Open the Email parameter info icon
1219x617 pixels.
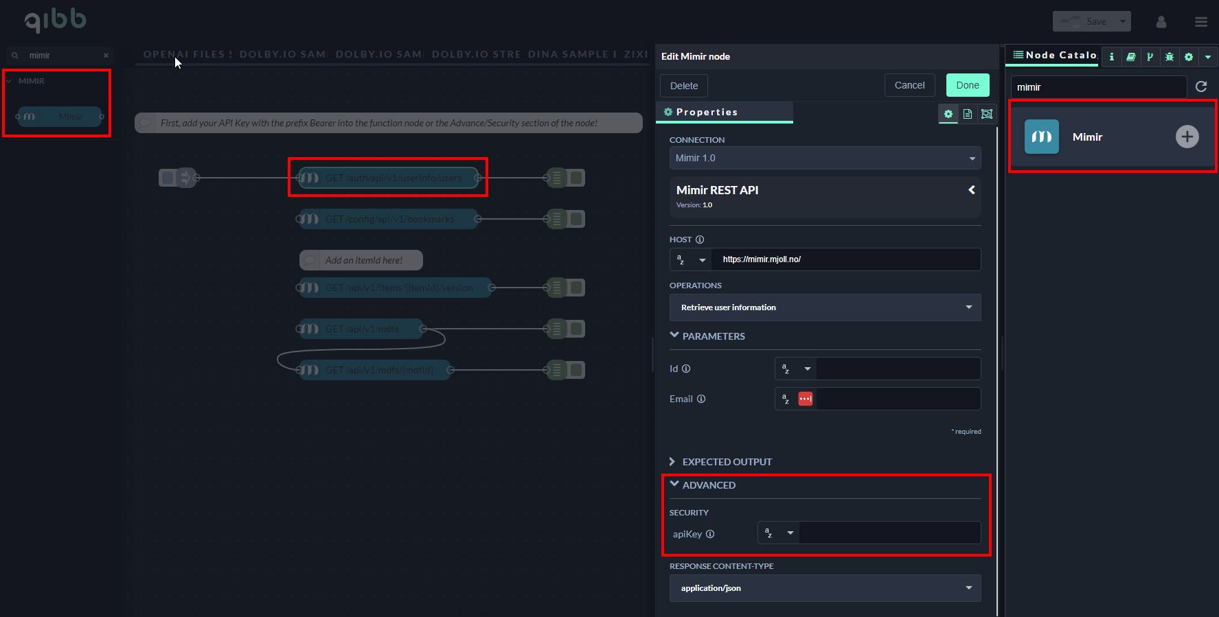(701, 399)
